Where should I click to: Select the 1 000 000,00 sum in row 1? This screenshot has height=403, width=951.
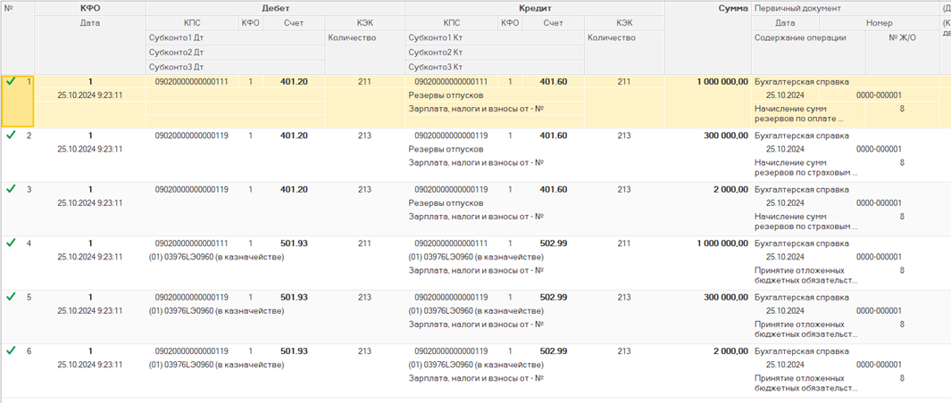pos(722,82)
